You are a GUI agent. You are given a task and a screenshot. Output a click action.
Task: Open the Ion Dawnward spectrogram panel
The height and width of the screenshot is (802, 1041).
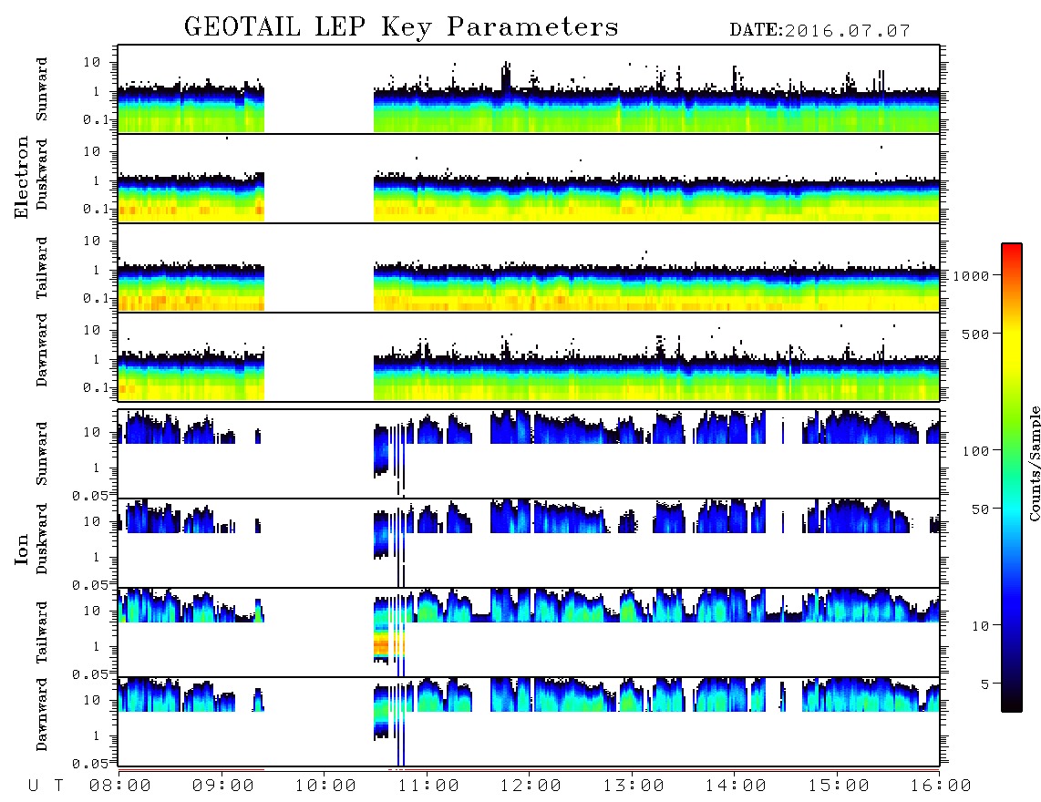coord(529,721)
